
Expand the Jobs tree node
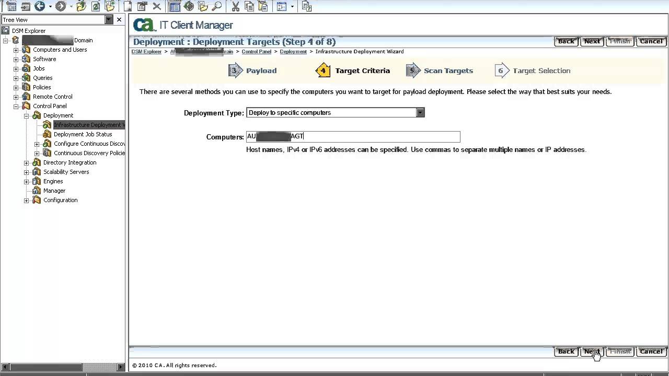pyautogui.click(x=16, y=69)
